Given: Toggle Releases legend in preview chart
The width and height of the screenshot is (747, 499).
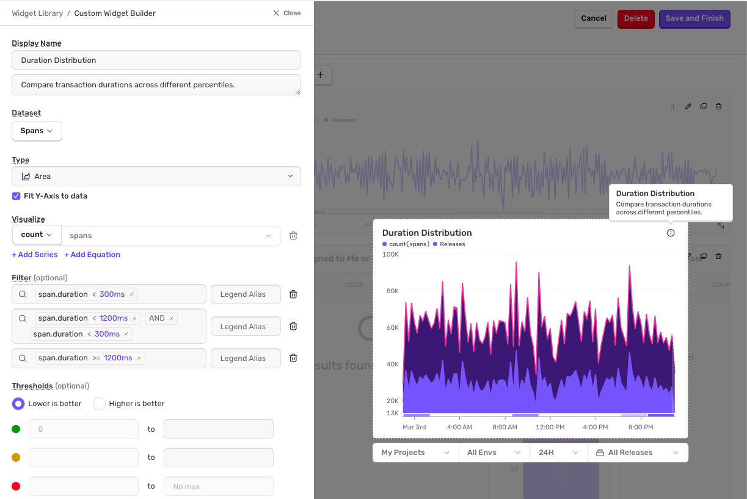Looking at the screenshot, I should [x=449, y=244].
